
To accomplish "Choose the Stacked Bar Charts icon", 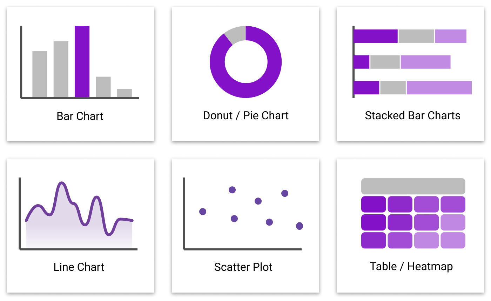I will [x=412, y=62].
